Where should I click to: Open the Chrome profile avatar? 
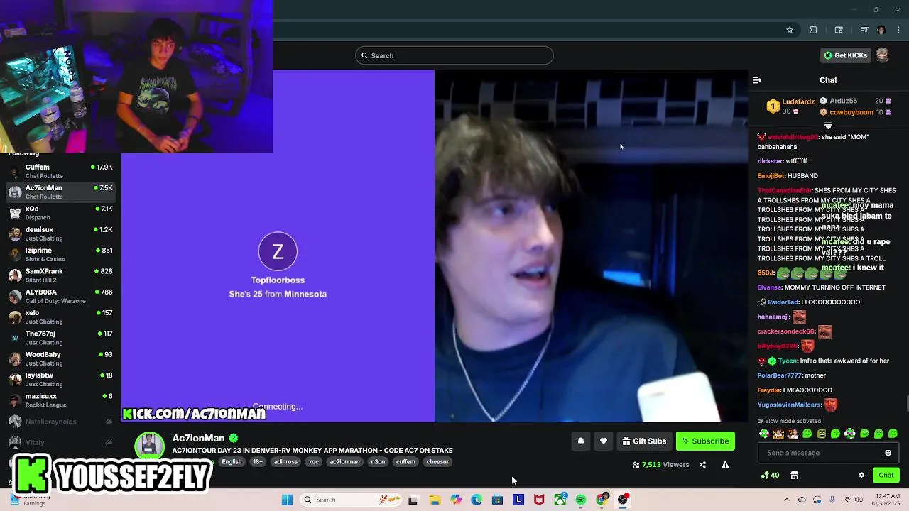(881, 30)
